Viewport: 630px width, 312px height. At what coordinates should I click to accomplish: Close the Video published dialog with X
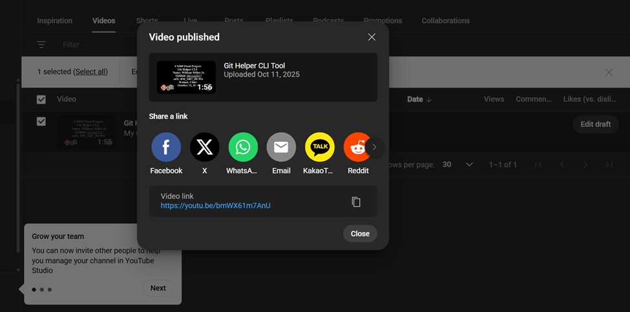pyautogui.click(x=372, y=37)
